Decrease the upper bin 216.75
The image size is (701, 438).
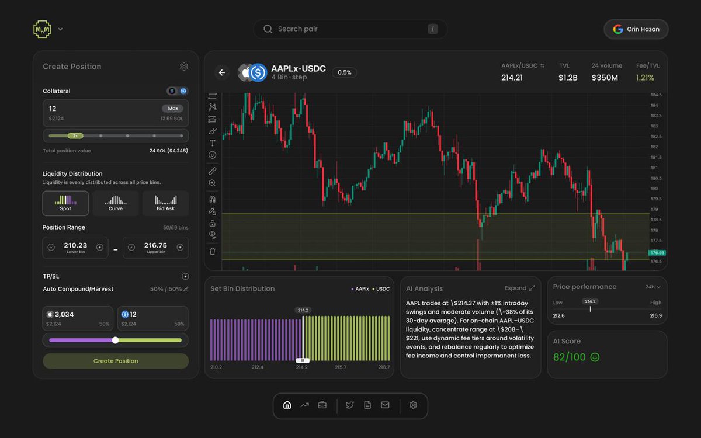131,248
